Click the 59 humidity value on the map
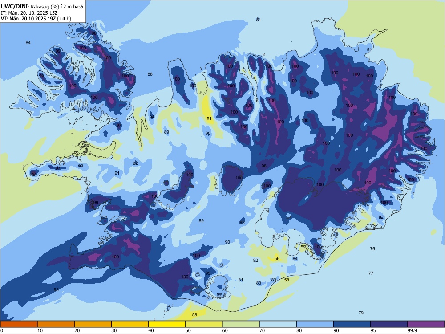 tap(303, 247)
